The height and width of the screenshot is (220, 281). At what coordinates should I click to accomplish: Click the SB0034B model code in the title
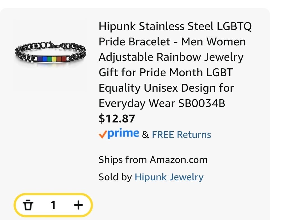click(201, 103)
